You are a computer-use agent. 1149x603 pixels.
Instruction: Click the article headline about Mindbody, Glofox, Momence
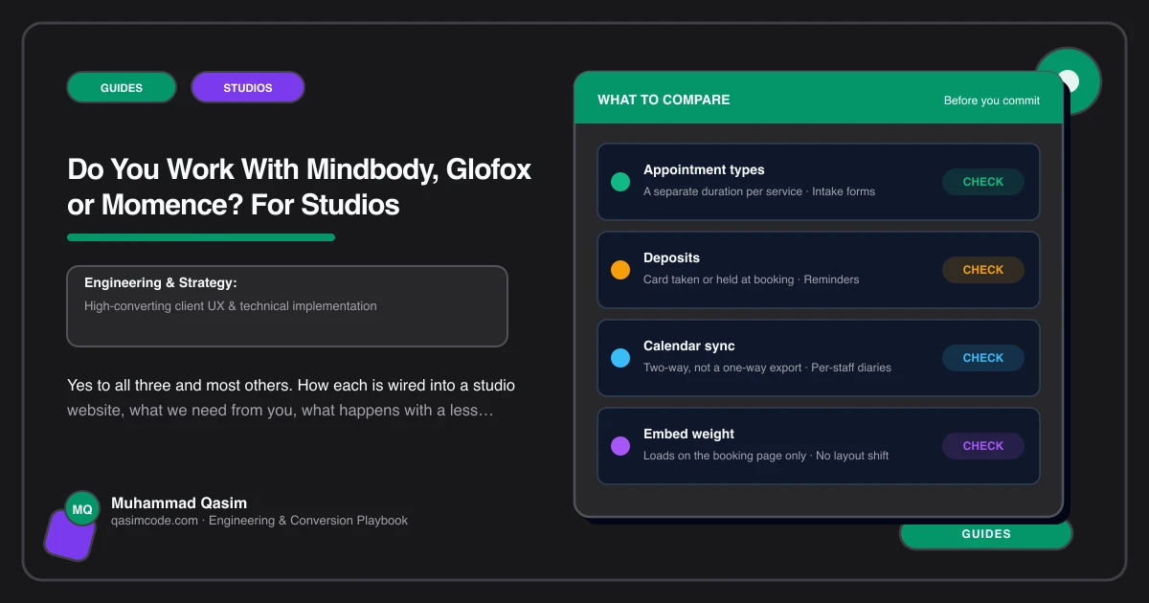click(300, 187)
